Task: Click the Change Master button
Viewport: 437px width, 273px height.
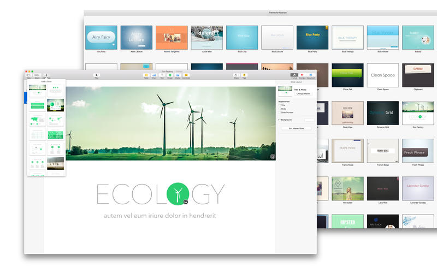Action: pos(303,93)
